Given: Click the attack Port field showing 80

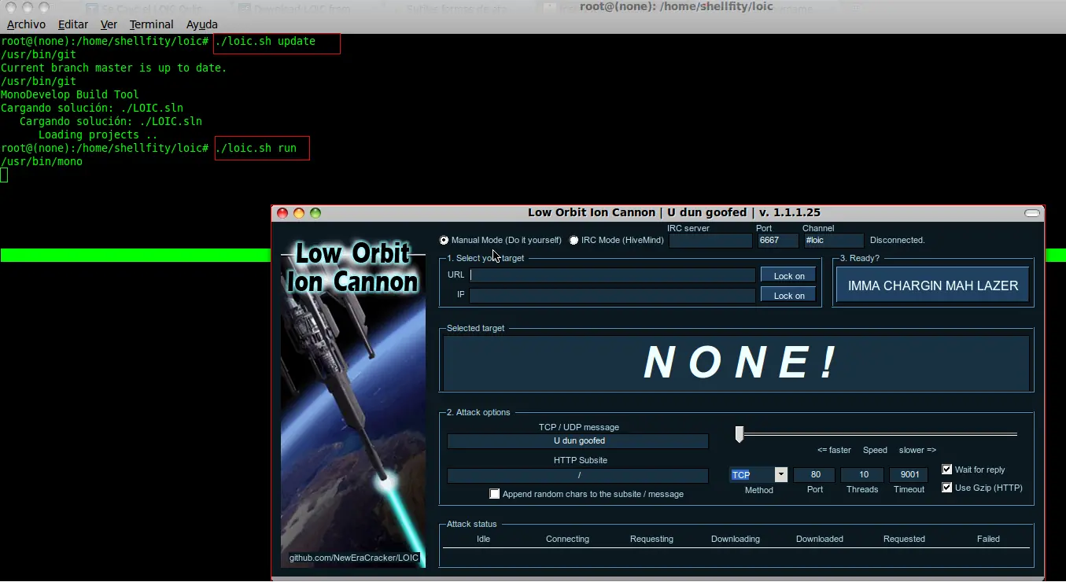Looking at the screenshot, I should tap(814, 474).
